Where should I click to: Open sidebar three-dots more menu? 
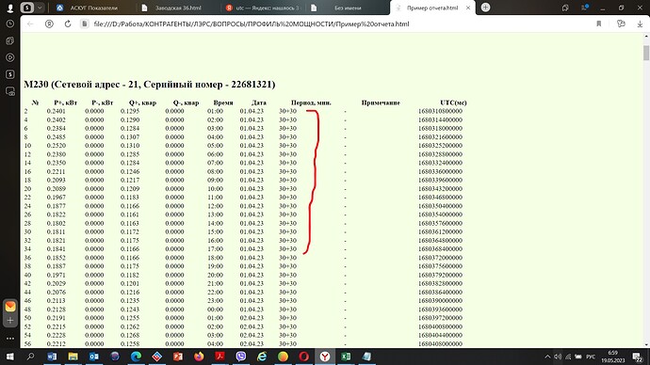[10, 338]
